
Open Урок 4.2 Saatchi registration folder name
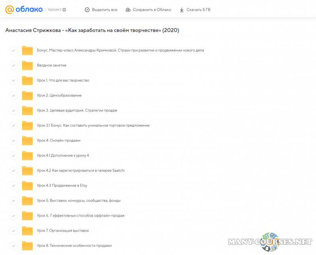click(81, 171)
